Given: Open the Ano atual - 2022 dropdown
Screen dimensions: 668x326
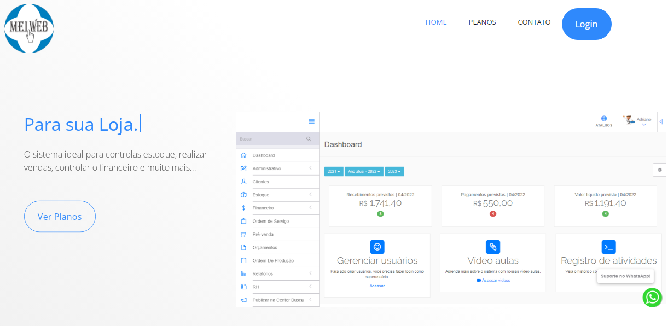Looking at the screenshot, I should point(364,172).
